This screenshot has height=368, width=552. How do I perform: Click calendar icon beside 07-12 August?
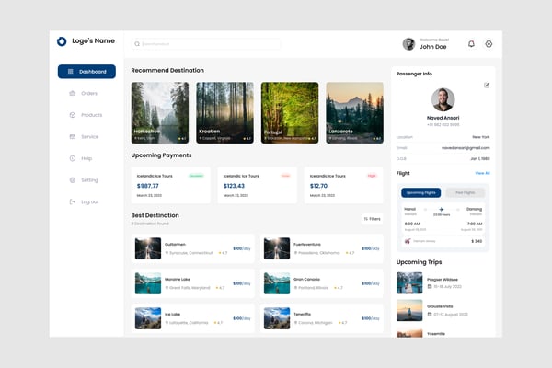[430, 314]
